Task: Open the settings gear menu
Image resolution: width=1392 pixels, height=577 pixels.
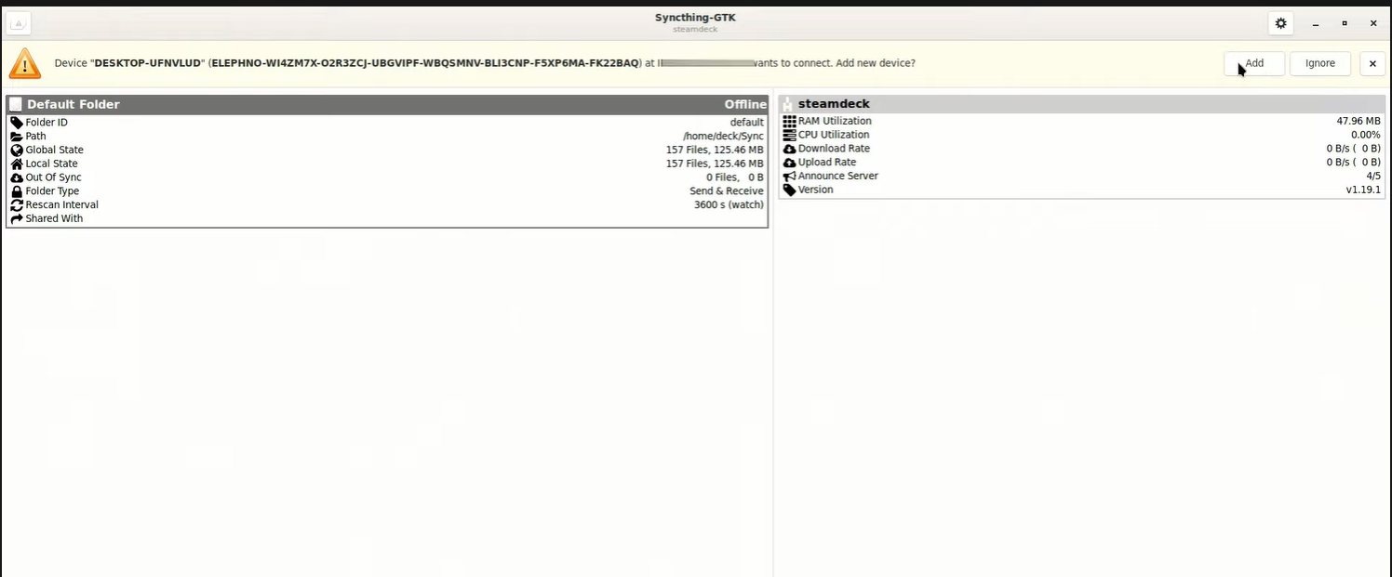Action: coord(1280,23)
